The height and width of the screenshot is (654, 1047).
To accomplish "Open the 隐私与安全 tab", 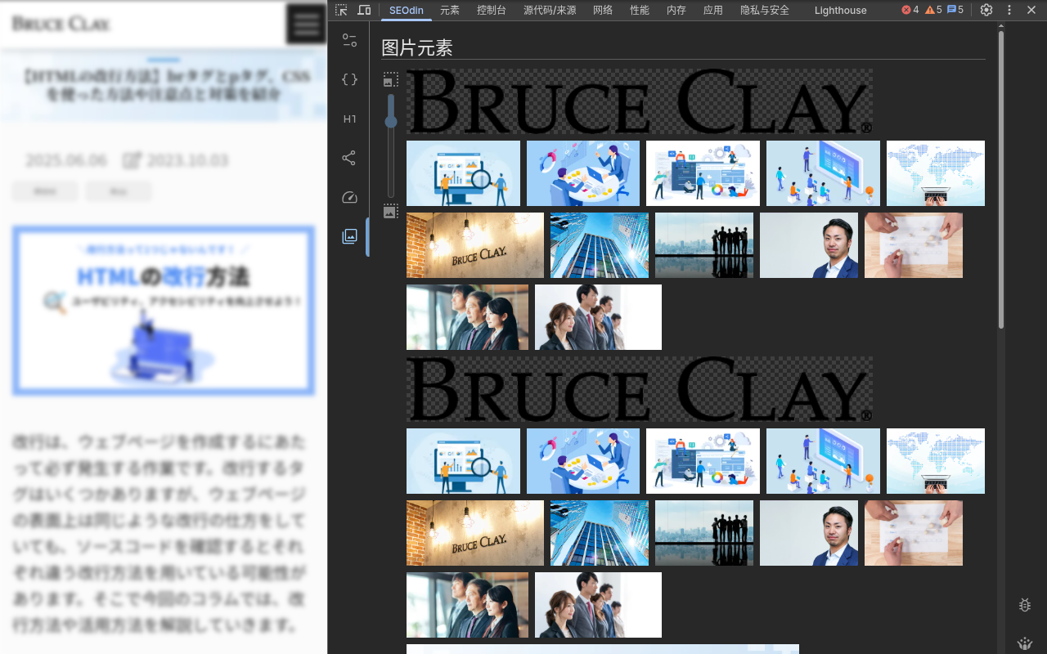I will [765, 10].
